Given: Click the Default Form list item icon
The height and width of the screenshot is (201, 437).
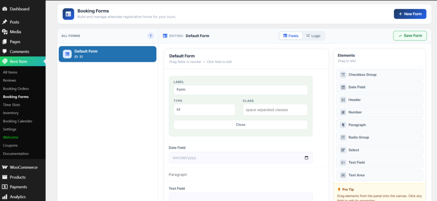Looking at the screenshot, I should [67, 54].
